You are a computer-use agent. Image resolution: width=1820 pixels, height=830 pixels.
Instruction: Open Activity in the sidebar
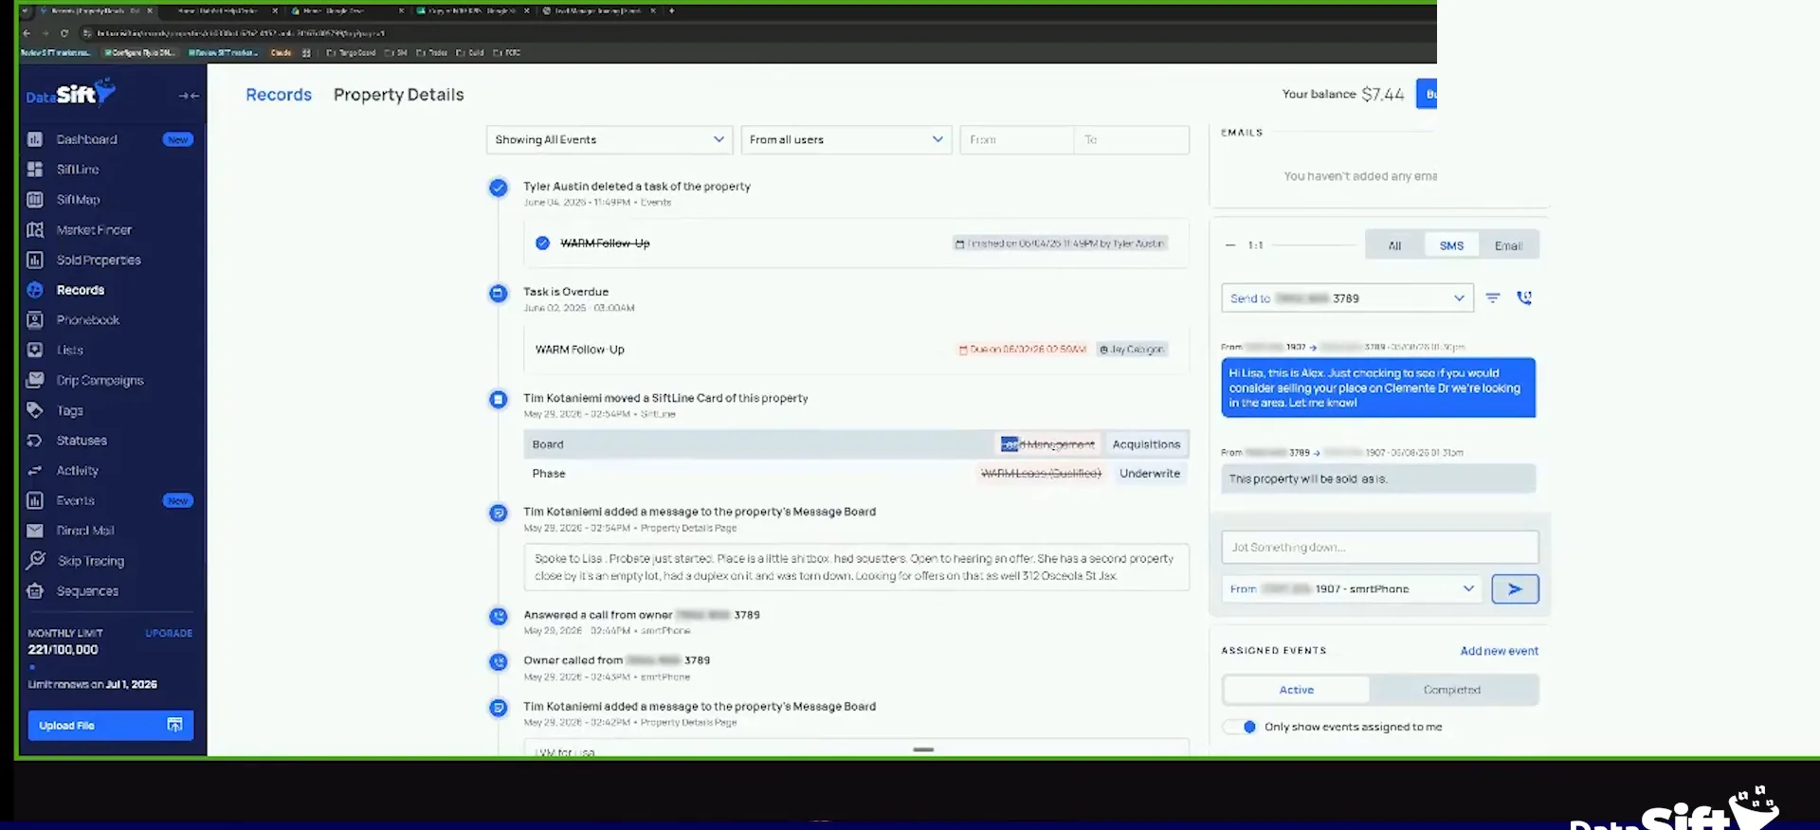(77, 471)
